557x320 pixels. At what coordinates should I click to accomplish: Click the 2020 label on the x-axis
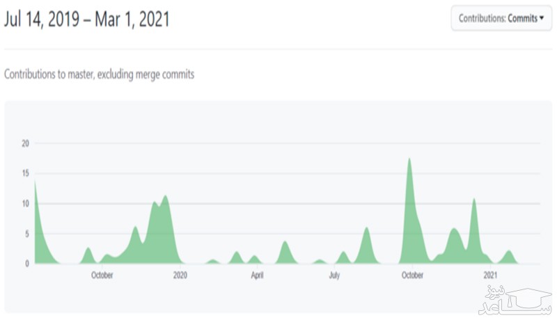click(x=180, y=275)
